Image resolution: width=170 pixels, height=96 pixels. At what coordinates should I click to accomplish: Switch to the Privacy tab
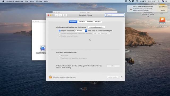(98, 22)
